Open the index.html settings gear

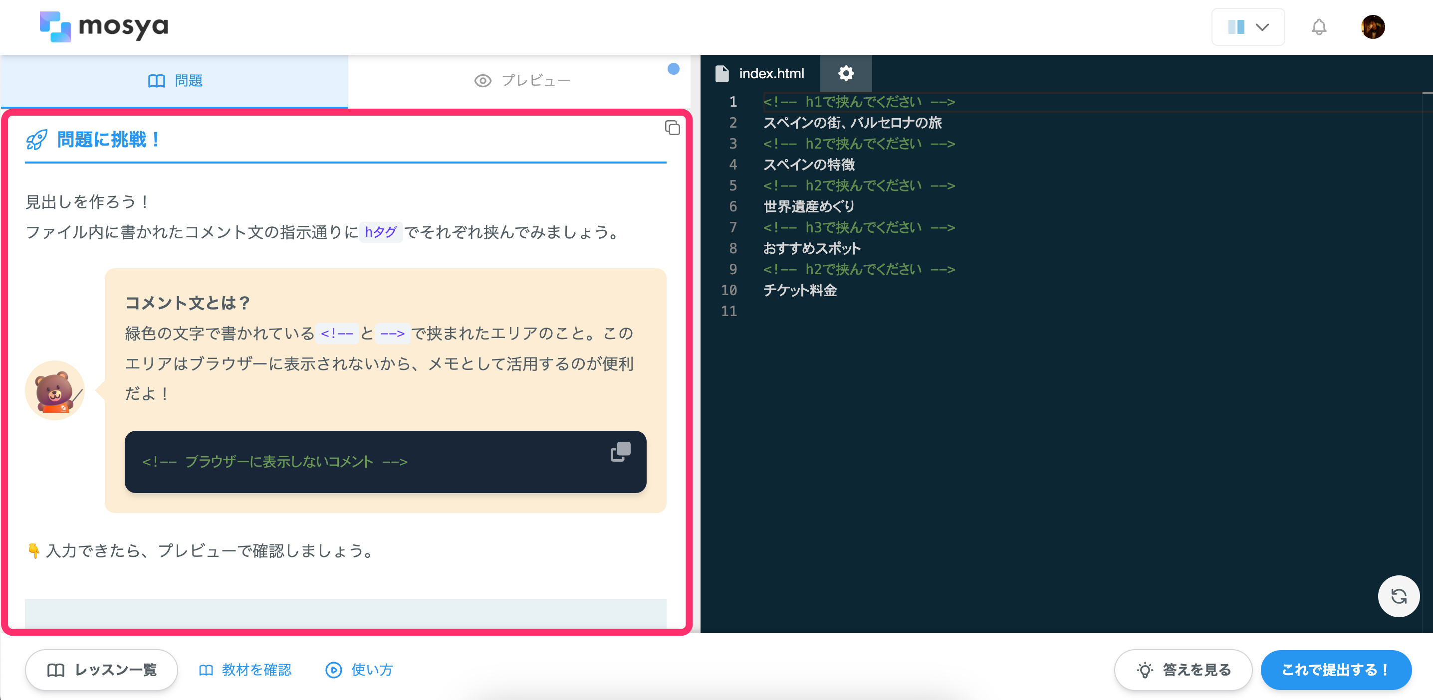[846, 73]
